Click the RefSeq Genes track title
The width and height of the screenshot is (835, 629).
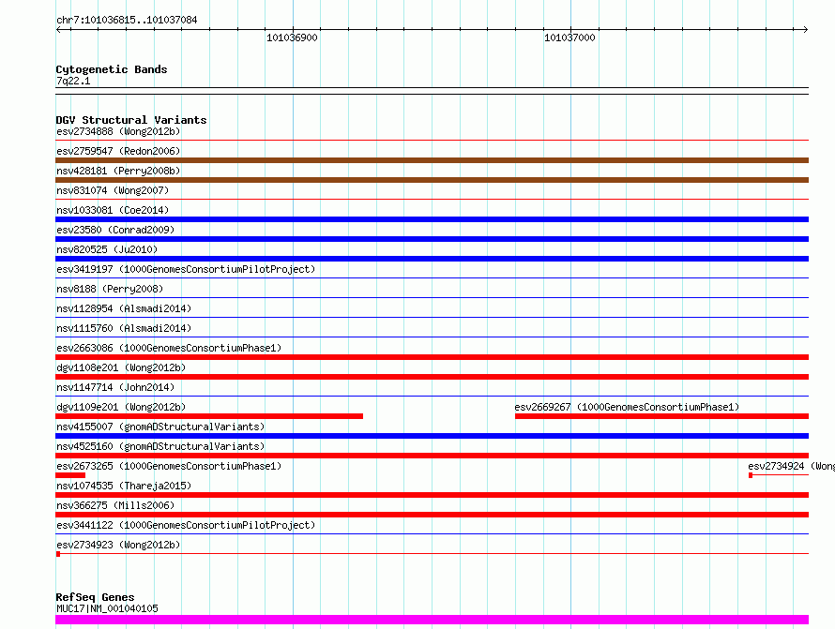point(95,597)
